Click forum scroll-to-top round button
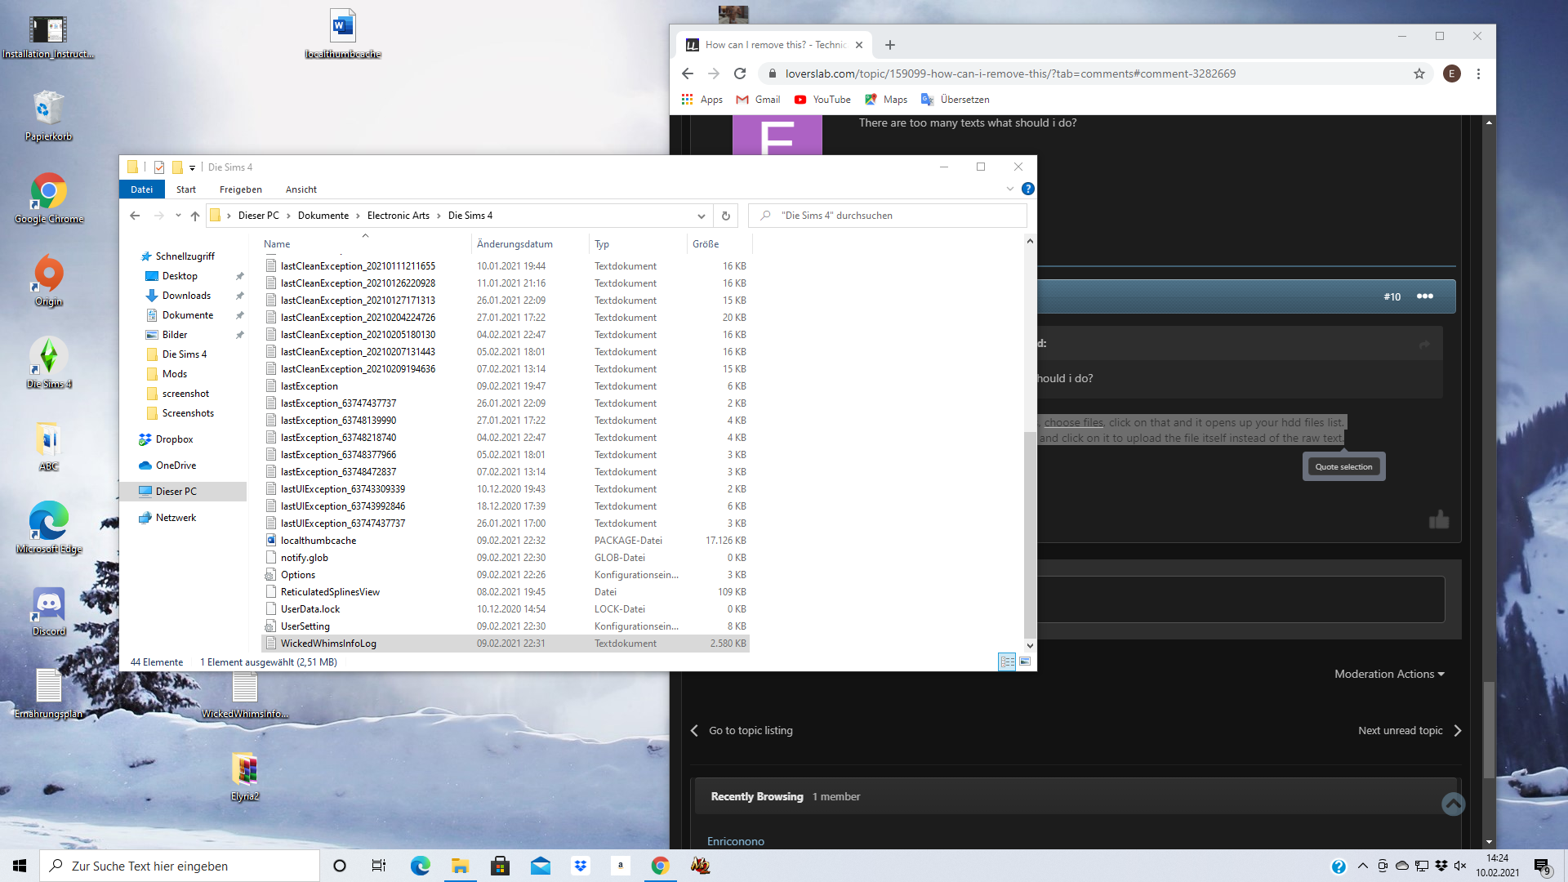Screen dimensions: 1568x882 click(1453, 804)
